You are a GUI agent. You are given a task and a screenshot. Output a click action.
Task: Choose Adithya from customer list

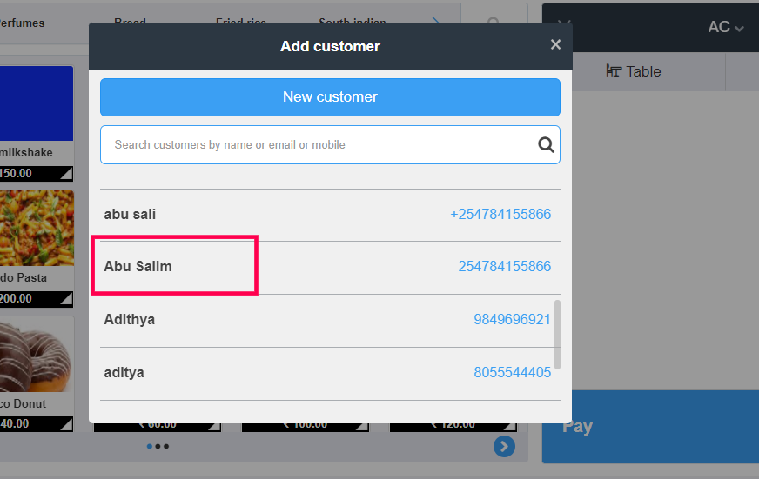pos(130,320)
